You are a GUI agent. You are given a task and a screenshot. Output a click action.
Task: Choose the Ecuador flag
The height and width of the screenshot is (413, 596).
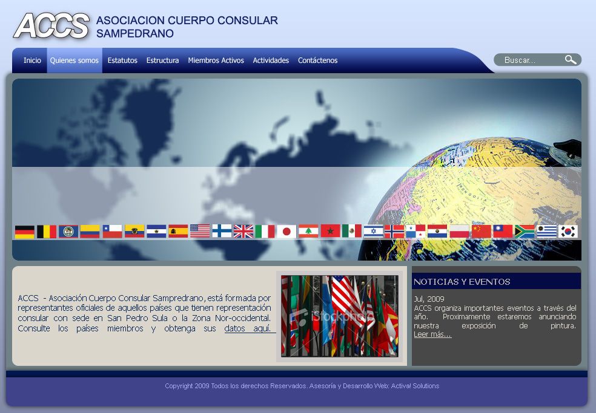tap(134, 232)
